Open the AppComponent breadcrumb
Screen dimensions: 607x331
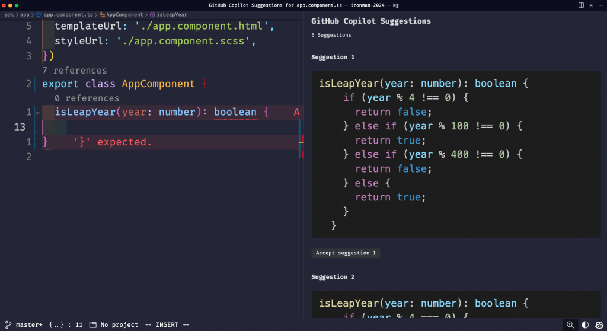click(x=121, y=14)
